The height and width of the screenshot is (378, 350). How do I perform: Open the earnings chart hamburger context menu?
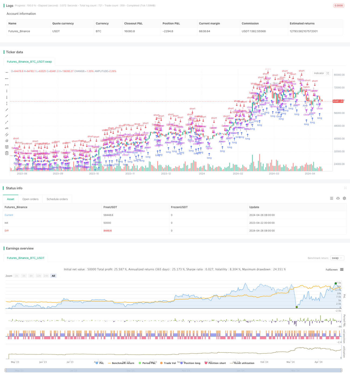342,269
